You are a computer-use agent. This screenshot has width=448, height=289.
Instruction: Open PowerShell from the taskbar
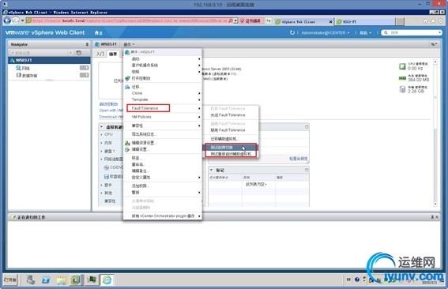coord(46,280)
